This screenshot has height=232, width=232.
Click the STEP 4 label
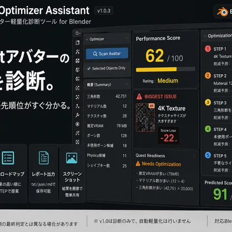pyautogui.click(x=220, y=129)
